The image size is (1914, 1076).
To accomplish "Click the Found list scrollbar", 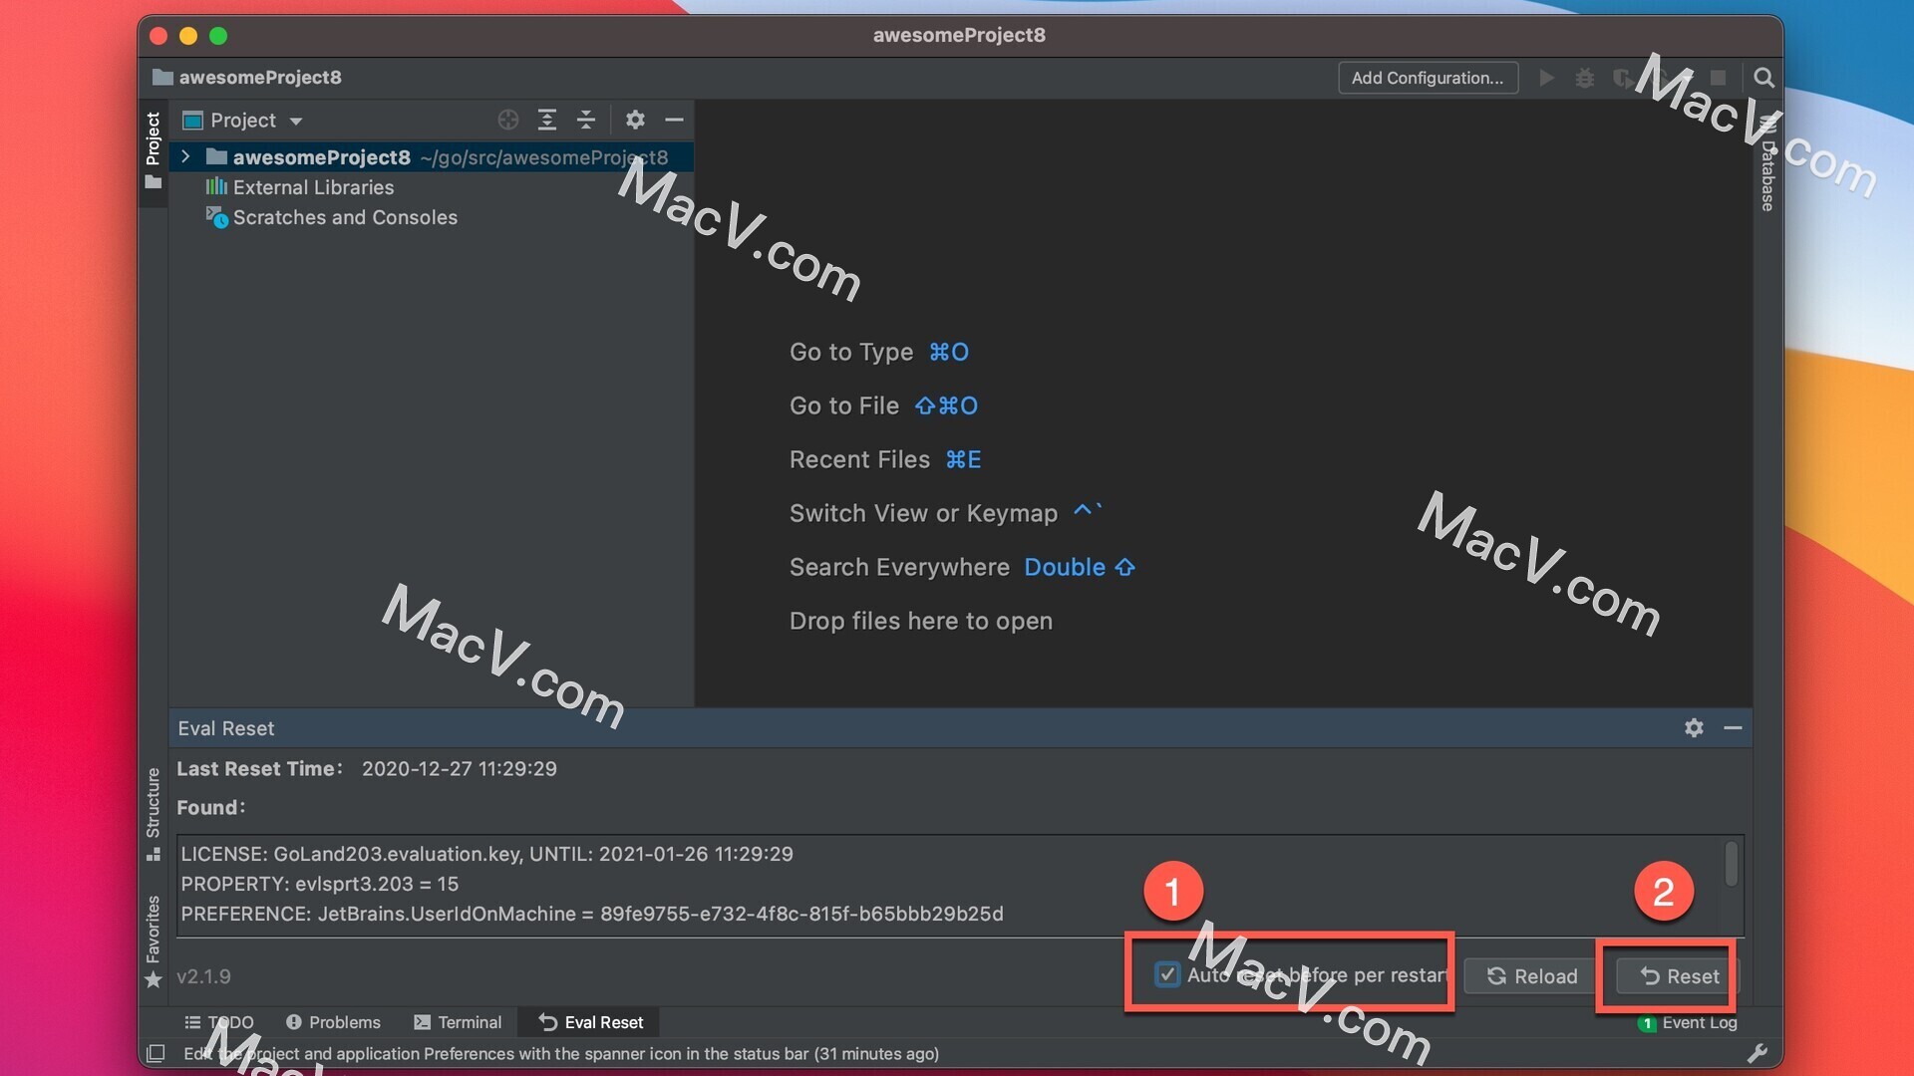I will click(x=1731, y=863).
